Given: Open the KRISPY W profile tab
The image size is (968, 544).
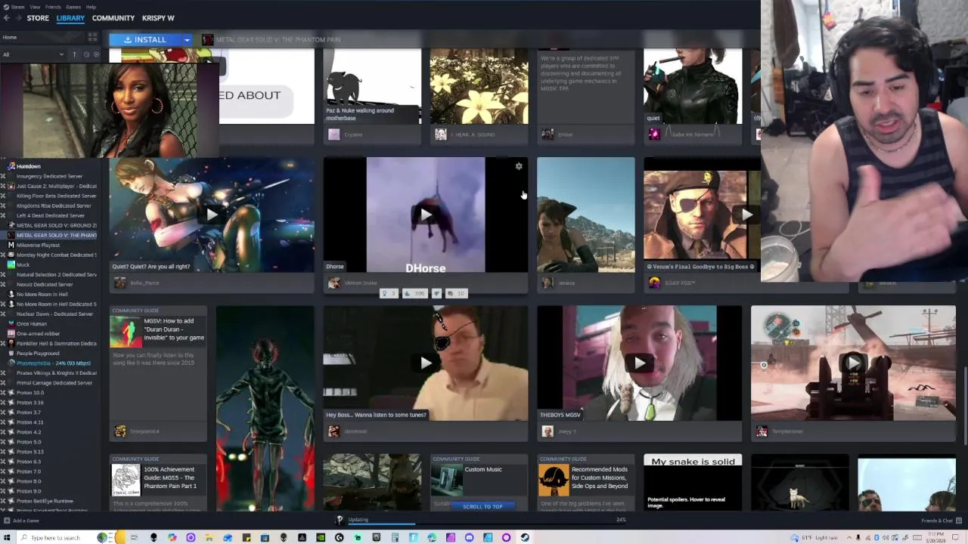Looking at the screenshot, I should point(158,18).
